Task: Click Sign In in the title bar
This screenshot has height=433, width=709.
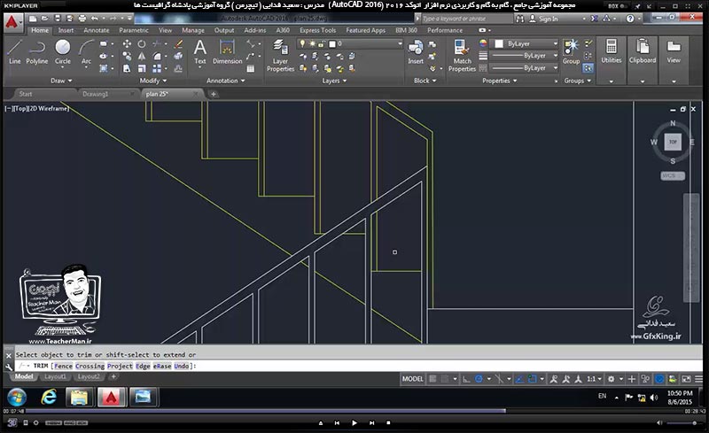Action: (548, 19)
